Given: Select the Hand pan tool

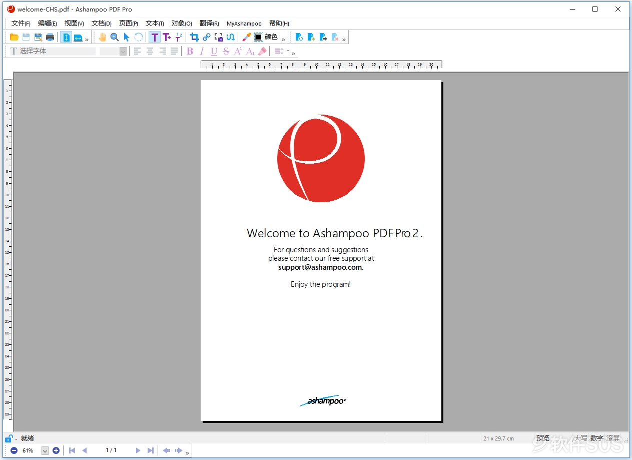Looking at the screenshot, I should click(x=103, y=37).
